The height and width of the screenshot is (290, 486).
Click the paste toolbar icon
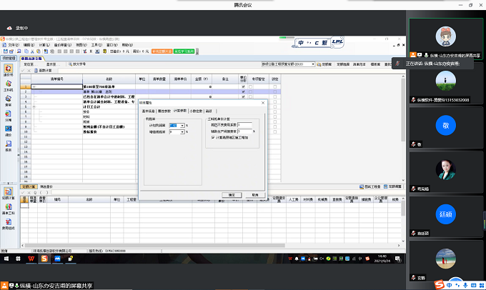[x=39, y=51]
